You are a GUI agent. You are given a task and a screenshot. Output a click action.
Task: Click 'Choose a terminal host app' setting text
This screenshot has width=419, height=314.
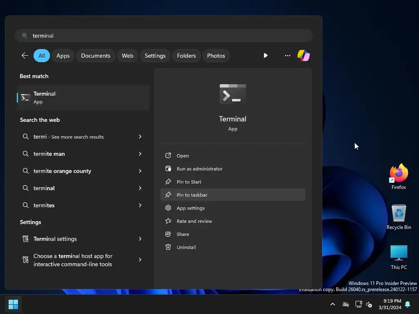point(73,260)
